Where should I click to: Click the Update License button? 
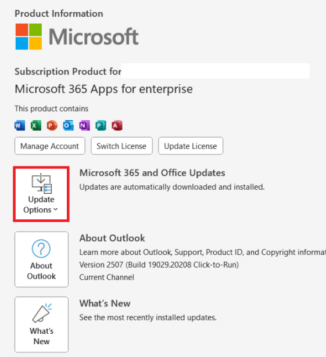pyautogui.click(x=191, y=146)
